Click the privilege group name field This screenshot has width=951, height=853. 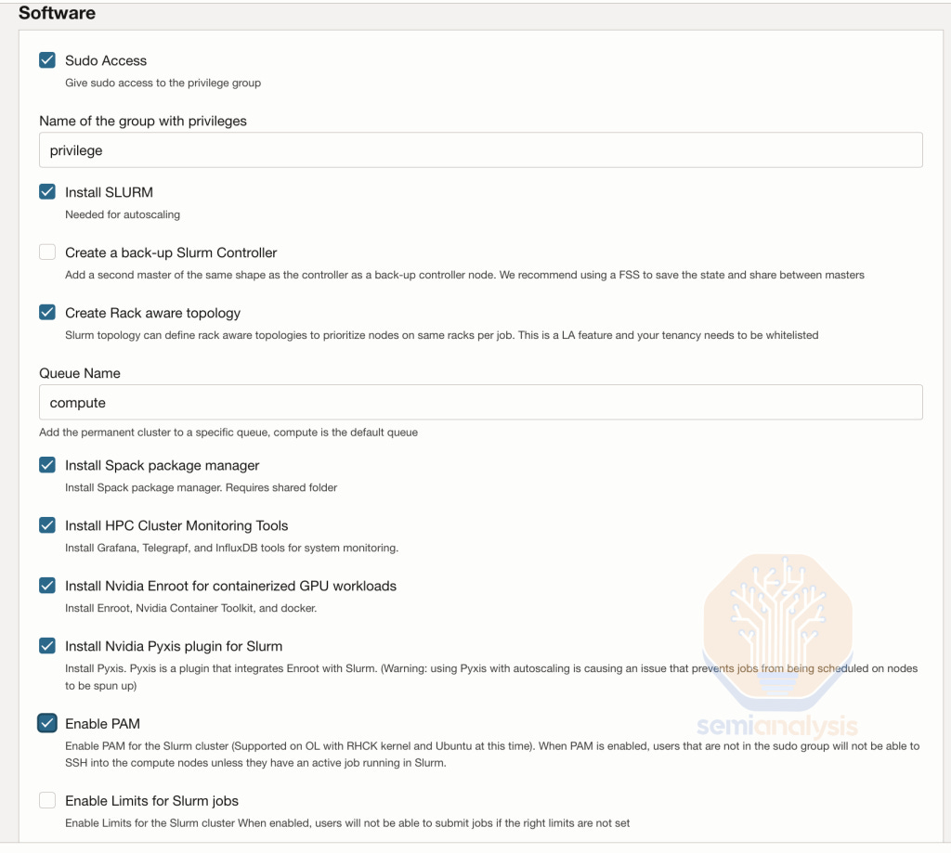[x=481, y=149]
